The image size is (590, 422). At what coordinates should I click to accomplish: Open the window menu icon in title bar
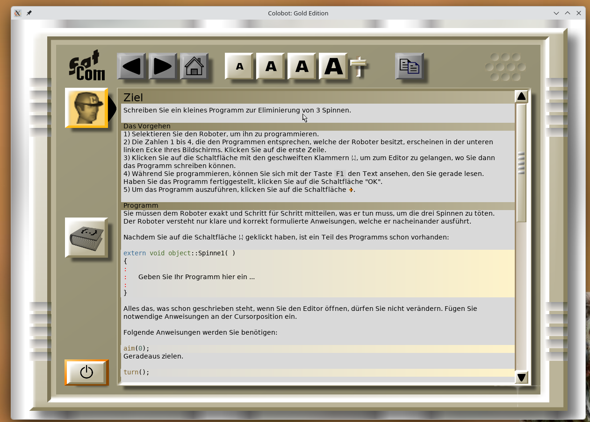coord(18,13)
